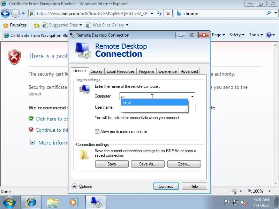
Task: Switch to the Display tab
Action: pyautogui.click(x=97, y=71)
